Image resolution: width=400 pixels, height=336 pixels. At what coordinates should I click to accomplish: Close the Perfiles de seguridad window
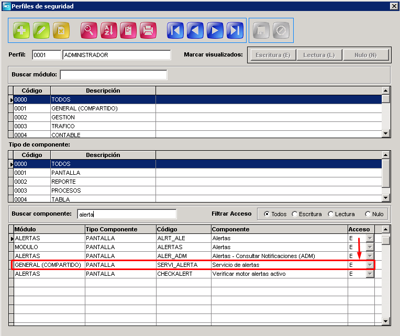click(394, 6)
